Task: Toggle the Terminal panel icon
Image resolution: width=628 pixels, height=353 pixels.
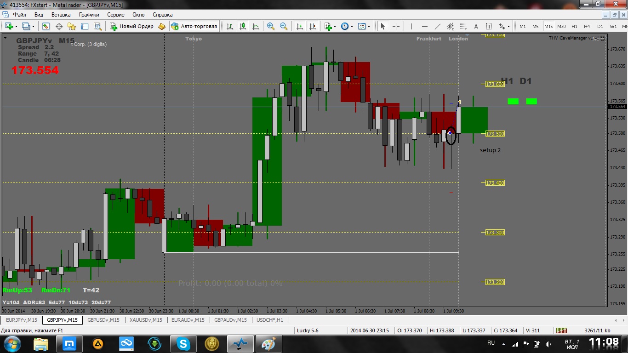Action: tap(85, 26)
